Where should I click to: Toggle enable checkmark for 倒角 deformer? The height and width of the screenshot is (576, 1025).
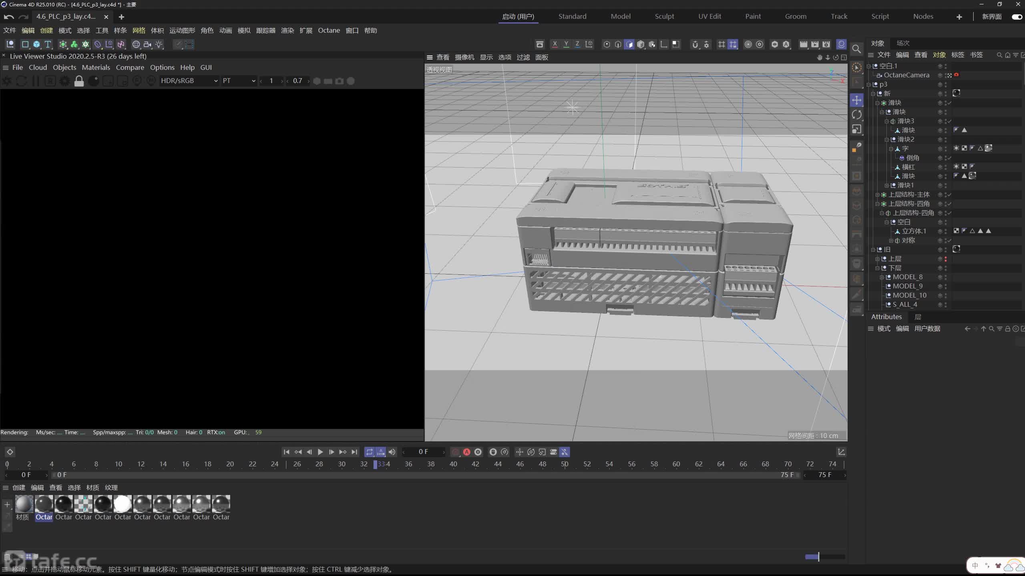click(x=950, y=158)
